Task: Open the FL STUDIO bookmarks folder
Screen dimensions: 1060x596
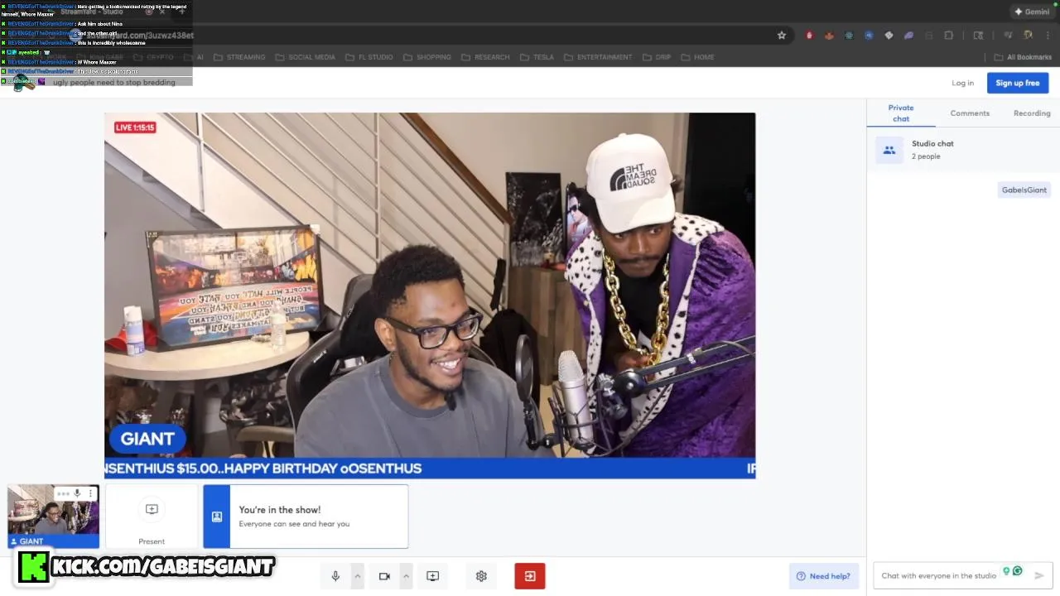Action: pos(369,57)
